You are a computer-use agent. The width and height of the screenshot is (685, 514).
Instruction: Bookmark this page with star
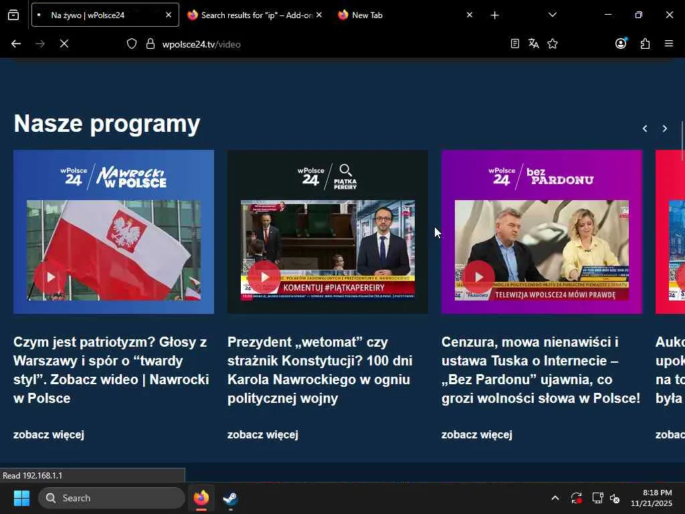point(553,44)
